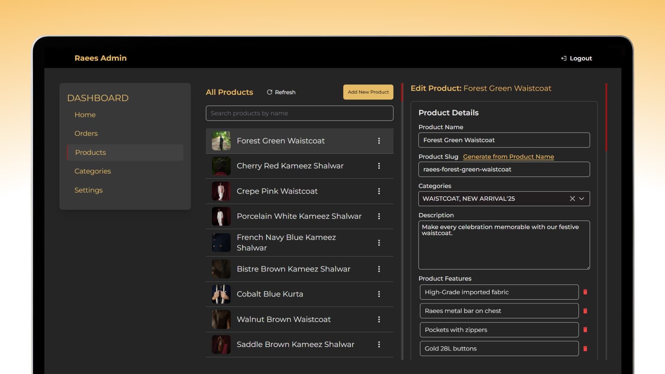Screen dimensions: 665x374
Task: Log out using the Logout button
Action: click(576, 58)
